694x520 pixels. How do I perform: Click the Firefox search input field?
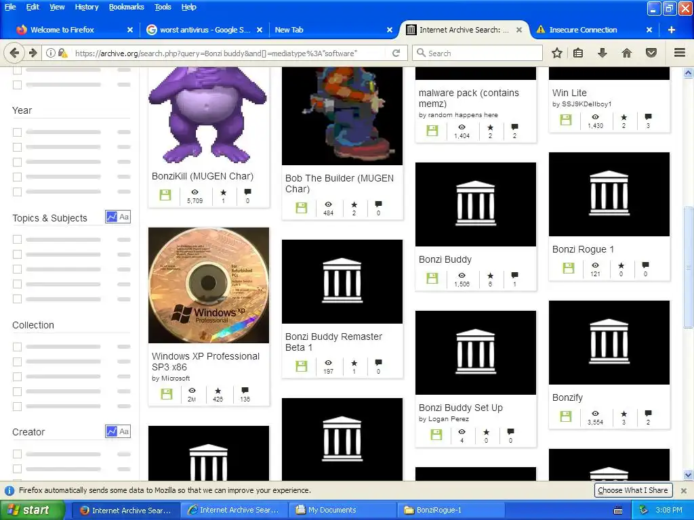point(478,53)
